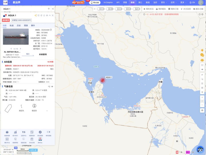Click the 我的船队 my fleet button
The image size is (206, 155).
[x=161, y=9]
